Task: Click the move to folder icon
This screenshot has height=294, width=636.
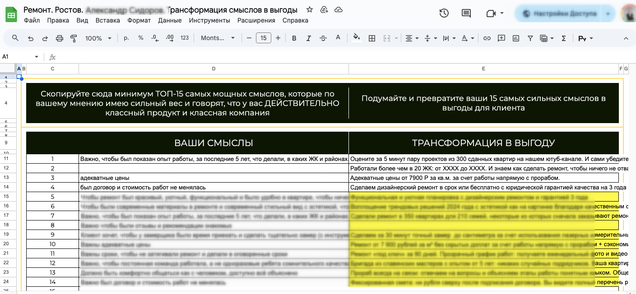Action: [x=324, y=9]
